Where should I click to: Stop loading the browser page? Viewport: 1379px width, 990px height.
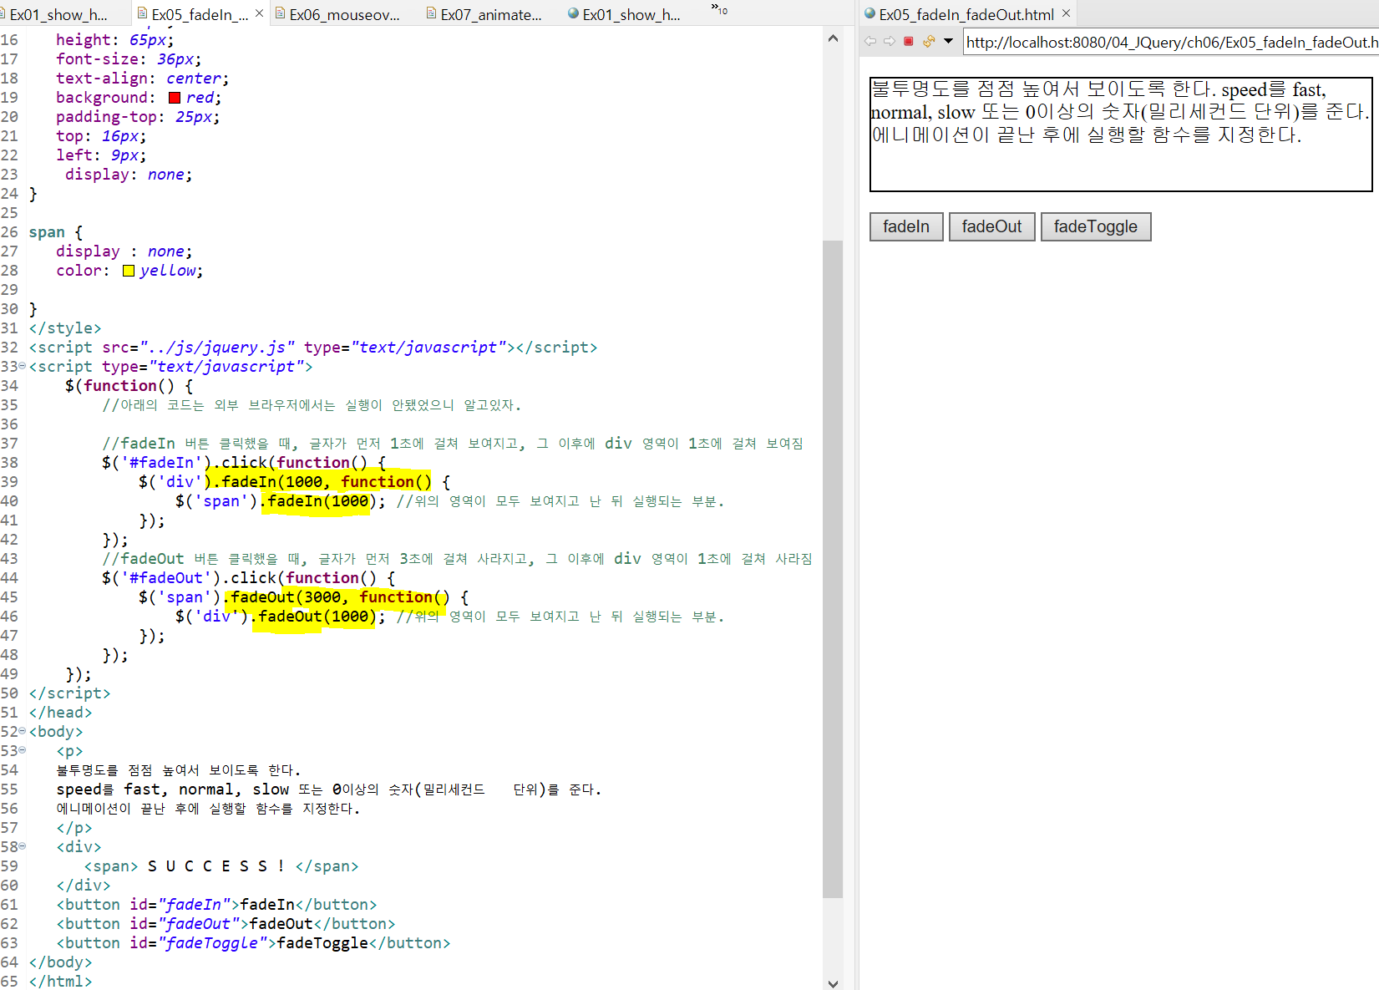pyautogui.click(x=909, y=41)
